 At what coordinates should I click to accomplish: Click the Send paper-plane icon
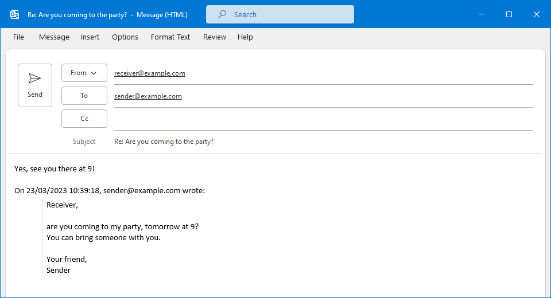[x=35, y=79]
